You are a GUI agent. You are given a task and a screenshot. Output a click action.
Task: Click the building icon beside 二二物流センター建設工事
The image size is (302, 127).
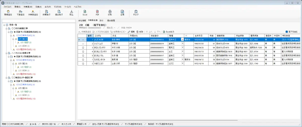pos(9,78)
